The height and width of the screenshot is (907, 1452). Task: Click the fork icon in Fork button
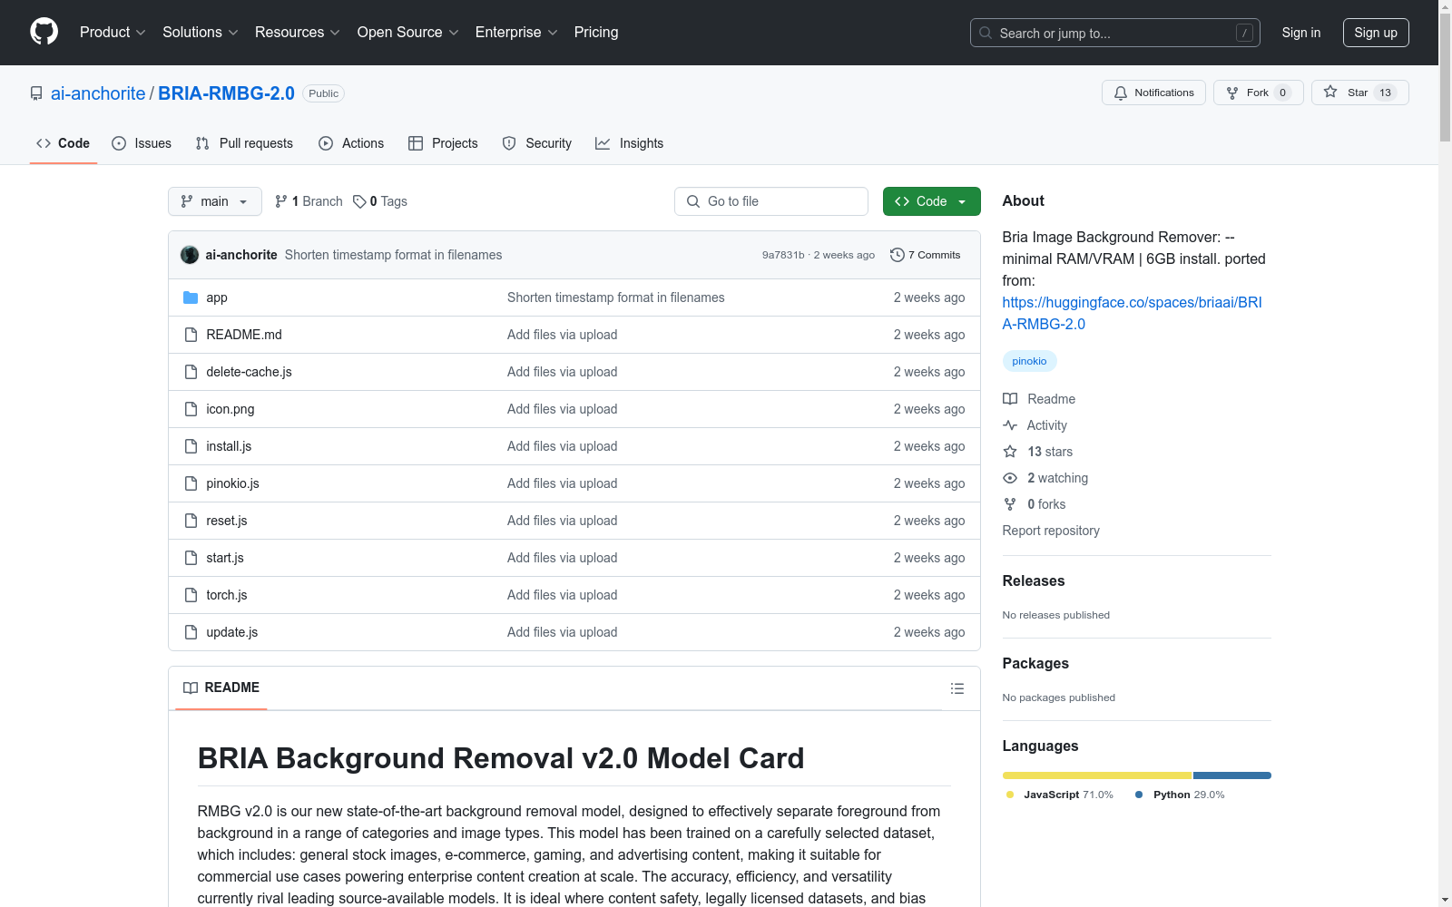coord(1232,93)
